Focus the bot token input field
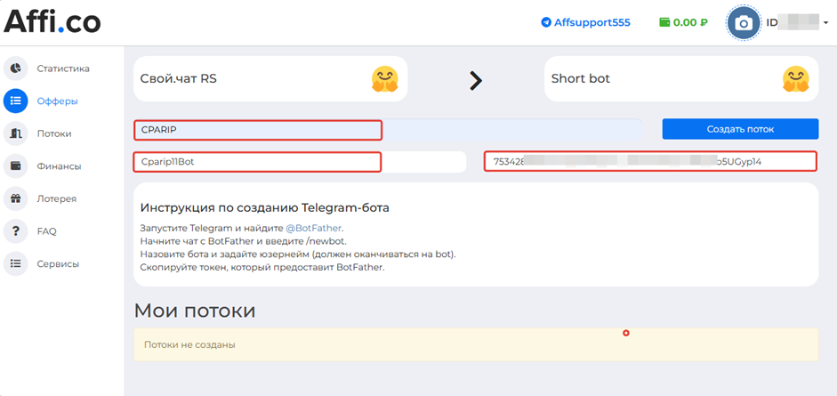 [x=651, y=162]
